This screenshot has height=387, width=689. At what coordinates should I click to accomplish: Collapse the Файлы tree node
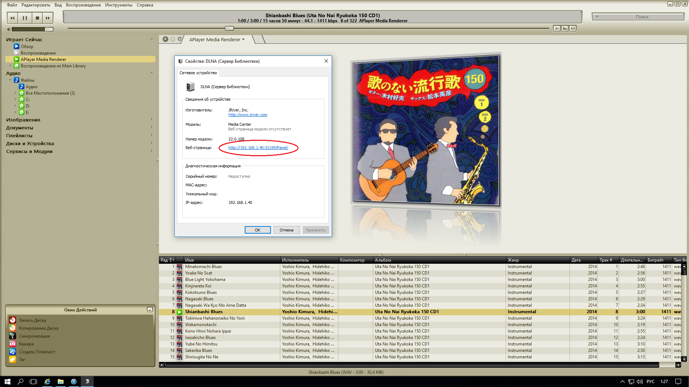10,80
